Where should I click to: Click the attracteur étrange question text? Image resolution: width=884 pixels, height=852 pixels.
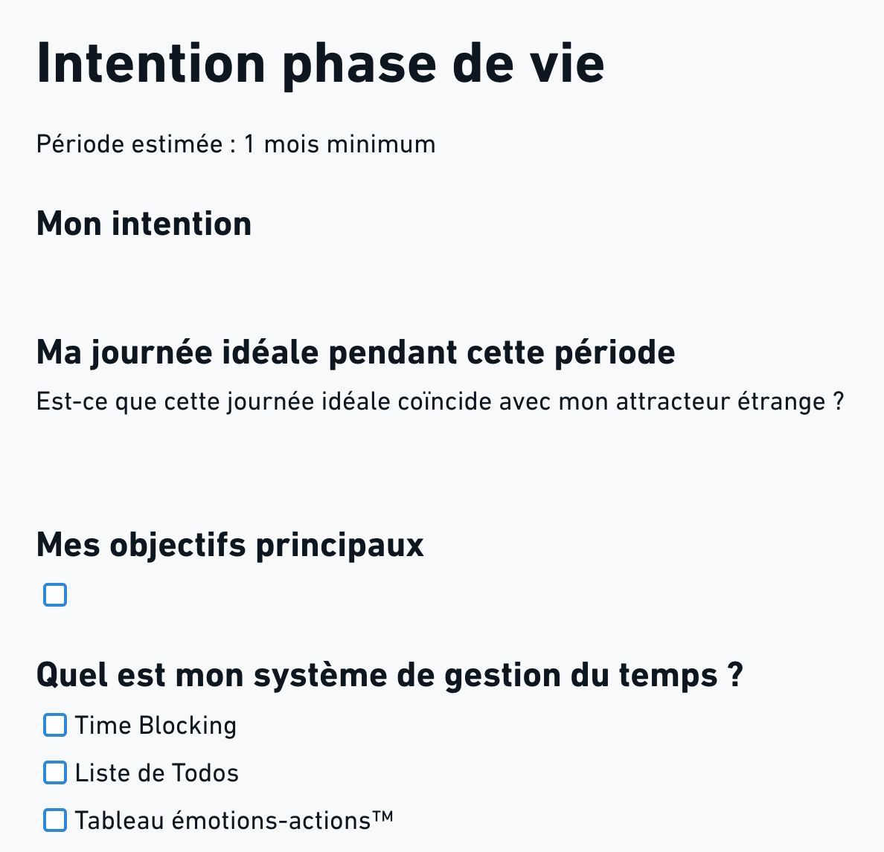point(440,402)
